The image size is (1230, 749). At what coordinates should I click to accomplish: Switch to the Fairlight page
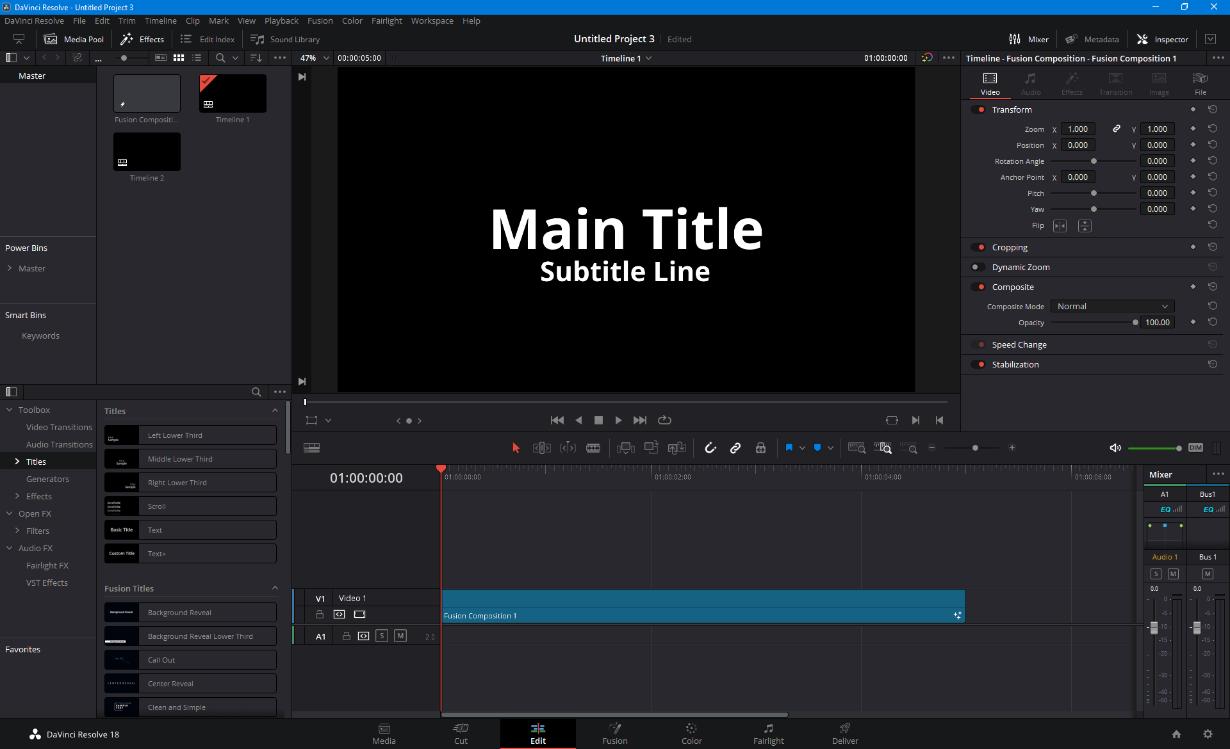[768, 734]
